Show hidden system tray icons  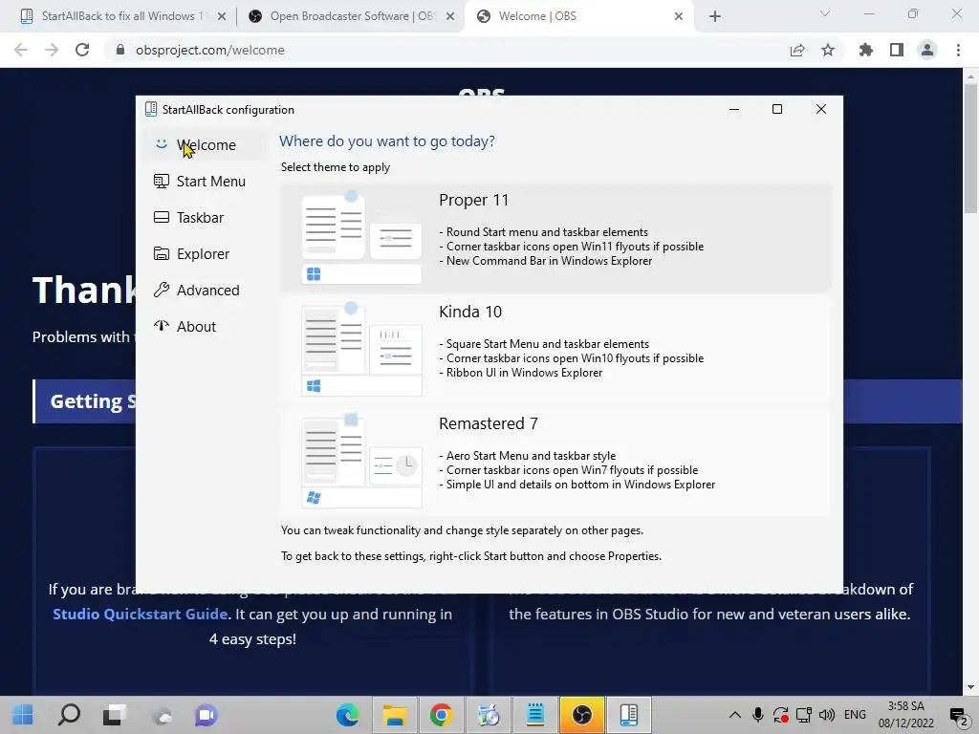[x=735, y=715]
